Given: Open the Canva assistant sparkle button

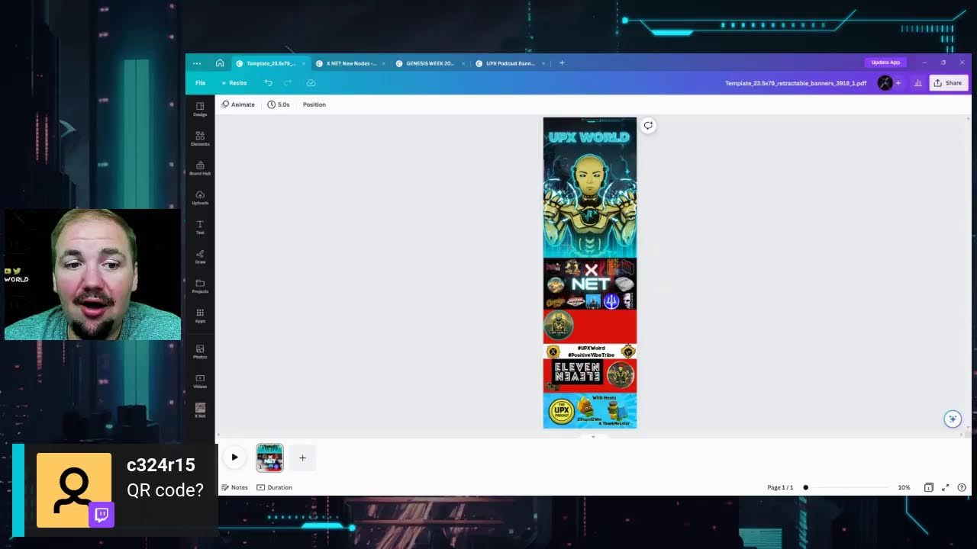Looking at the screenshot, I should coord(952,419).
